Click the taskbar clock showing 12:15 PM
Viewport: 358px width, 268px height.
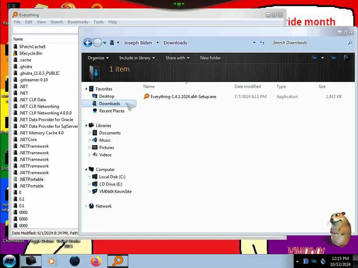point(340,261)
